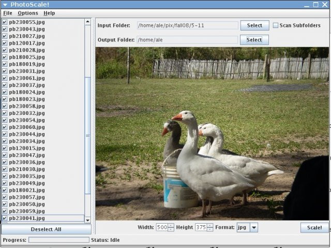Select pb120015.jpg file name in list
The image size is (331, 248).
(27, 148)
